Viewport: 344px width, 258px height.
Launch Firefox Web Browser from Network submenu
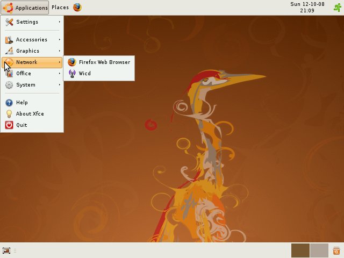pos(99,62)
